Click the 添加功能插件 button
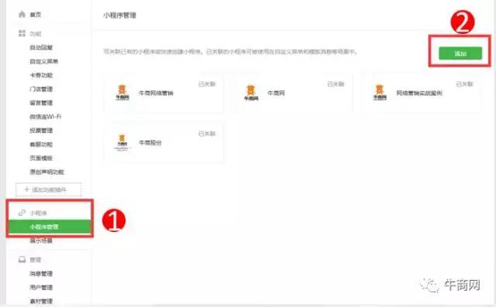 (48, 189)
